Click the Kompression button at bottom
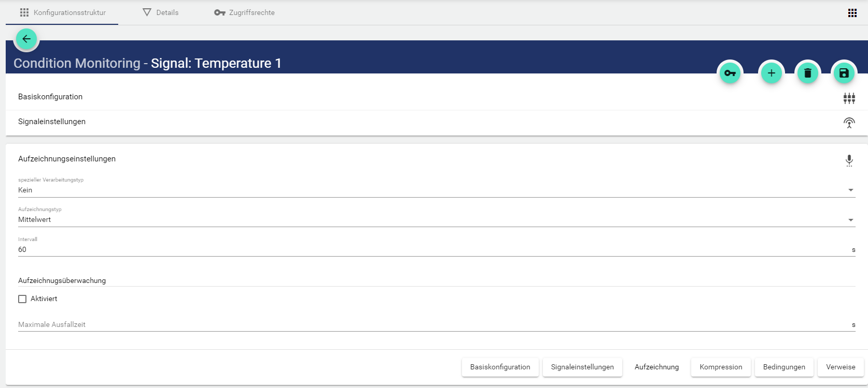The image size is (868, 388). pyautogui.click(x=721, y=367)
